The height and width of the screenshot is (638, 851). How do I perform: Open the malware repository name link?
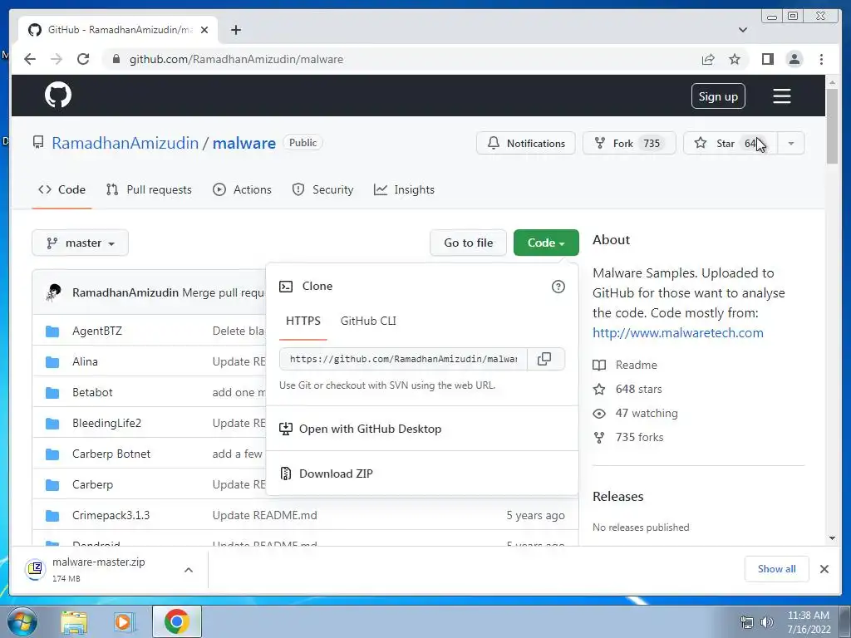tap(244, 143)
